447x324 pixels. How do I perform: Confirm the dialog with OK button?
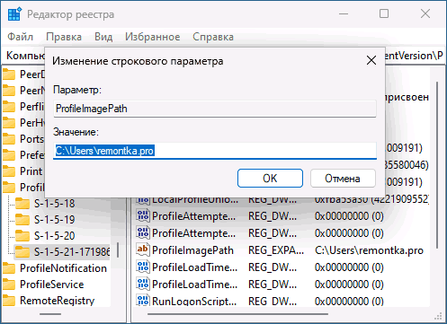(270, 179)
